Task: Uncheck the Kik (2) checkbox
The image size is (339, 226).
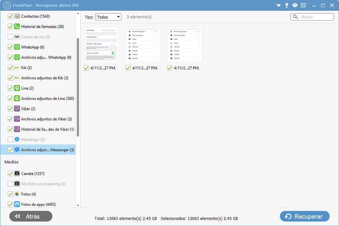Action: pos(10,68)
